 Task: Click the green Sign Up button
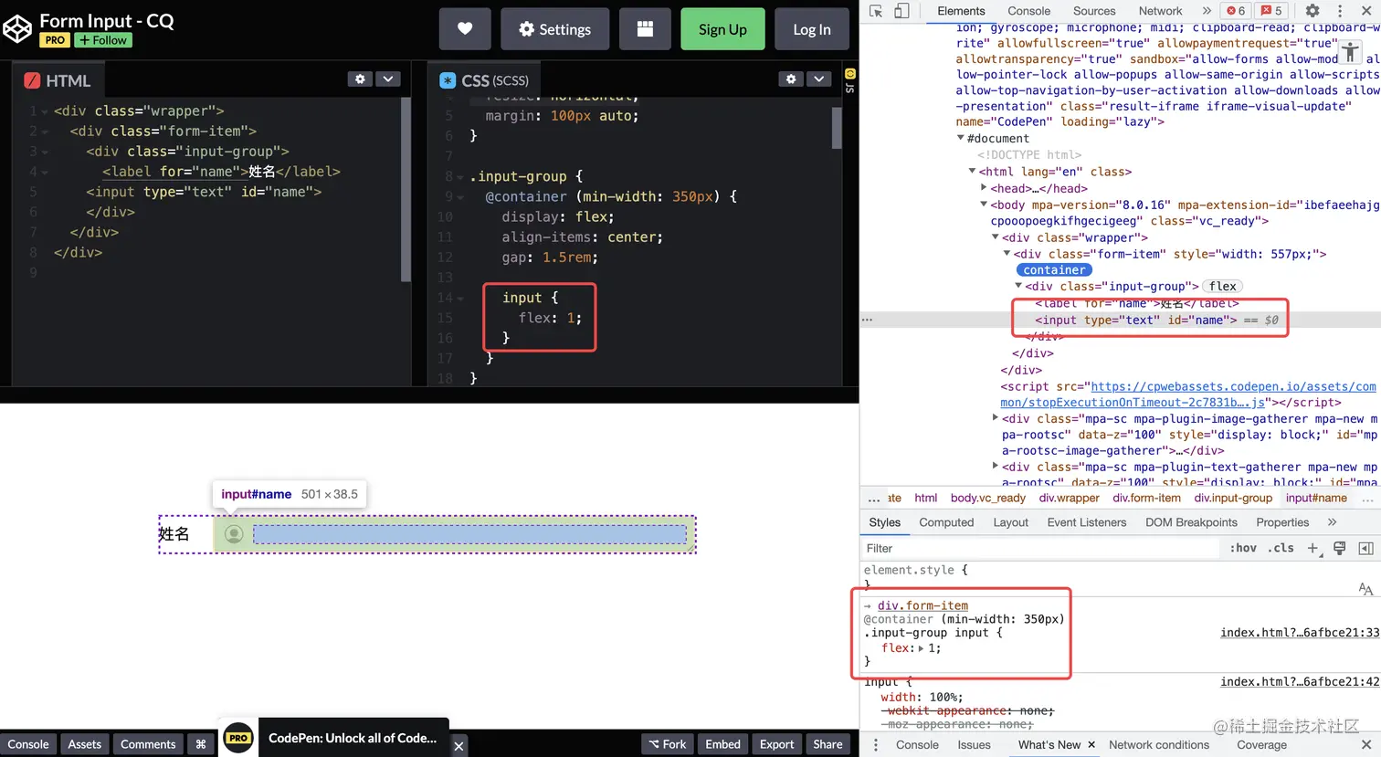722,29
